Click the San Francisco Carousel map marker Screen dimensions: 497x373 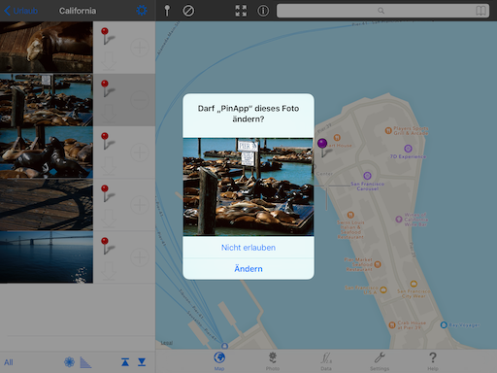[367, 176]
